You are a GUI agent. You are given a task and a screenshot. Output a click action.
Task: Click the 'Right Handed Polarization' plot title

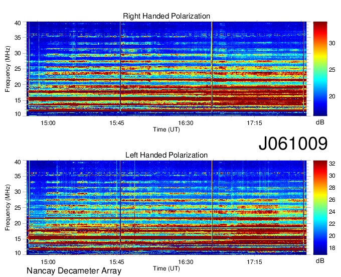(x=166, y=16)
